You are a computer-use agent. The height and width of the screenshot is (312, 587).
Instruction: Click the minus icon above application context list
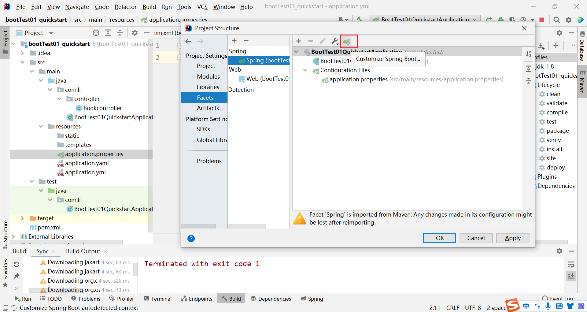click(311, 41)
